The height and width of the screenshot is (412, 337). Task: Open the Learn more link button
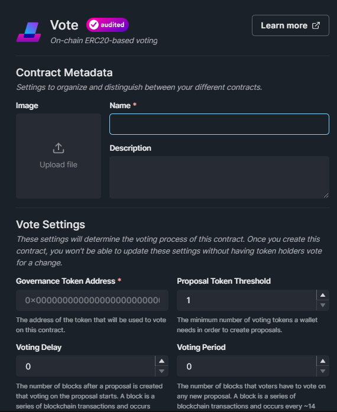pos(290,25)
